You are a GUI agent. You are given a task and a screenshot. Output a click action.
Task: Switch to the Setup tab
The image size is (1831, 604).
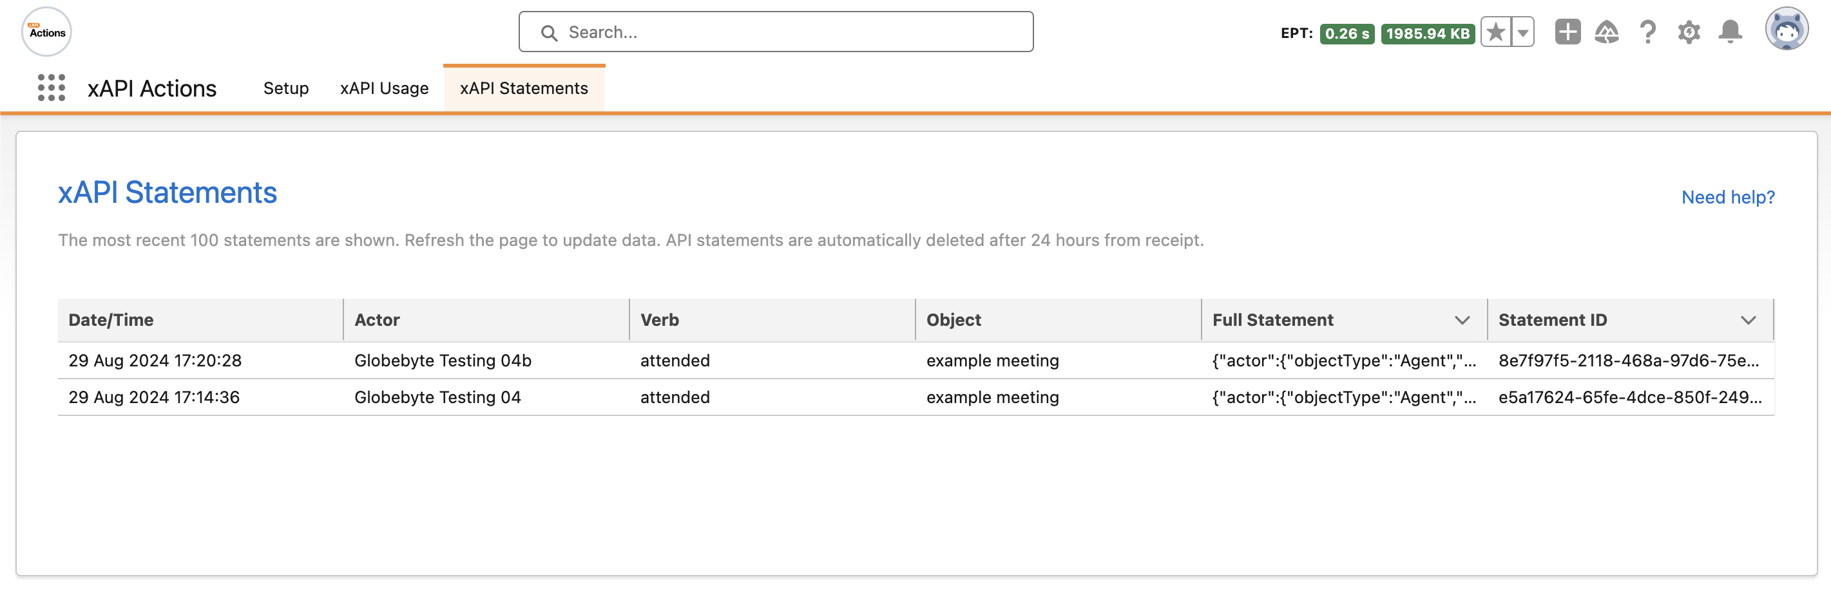tap(286, 88)
